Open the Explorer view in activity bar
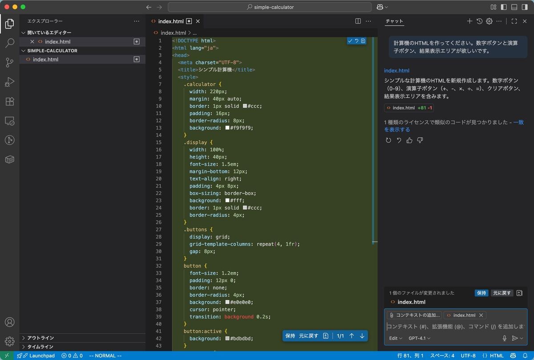 9,24
